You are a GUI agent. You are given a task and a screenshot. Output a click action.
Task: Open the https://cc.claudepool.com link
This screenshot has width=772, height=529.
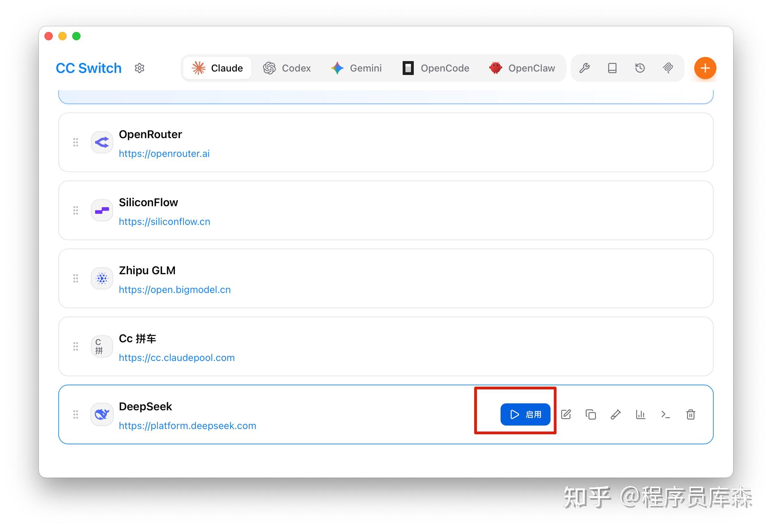coord(177,358)
